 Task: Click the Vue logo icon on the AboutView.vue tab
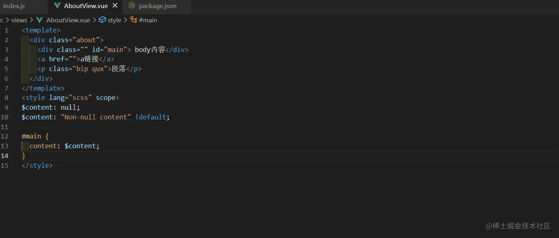[x=57, y=6]
